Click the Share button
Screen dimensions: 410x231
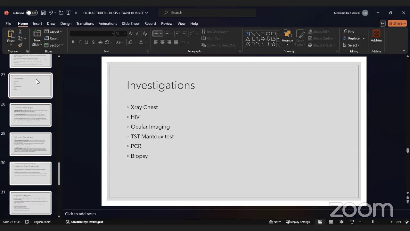(397, 23)
